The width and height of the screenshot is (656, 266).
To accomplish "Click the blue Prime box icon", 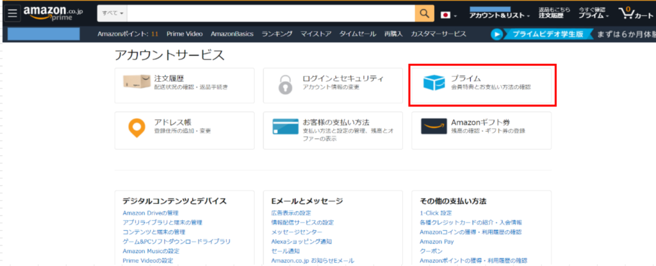I will click(x=434, y=82).
